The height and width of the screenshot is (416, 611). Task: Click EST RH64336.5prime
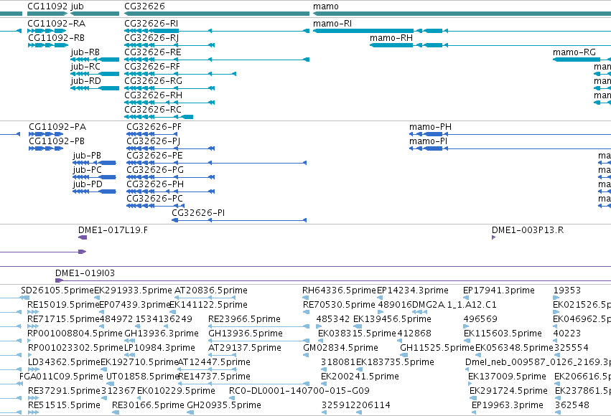[x=339, y=290]
